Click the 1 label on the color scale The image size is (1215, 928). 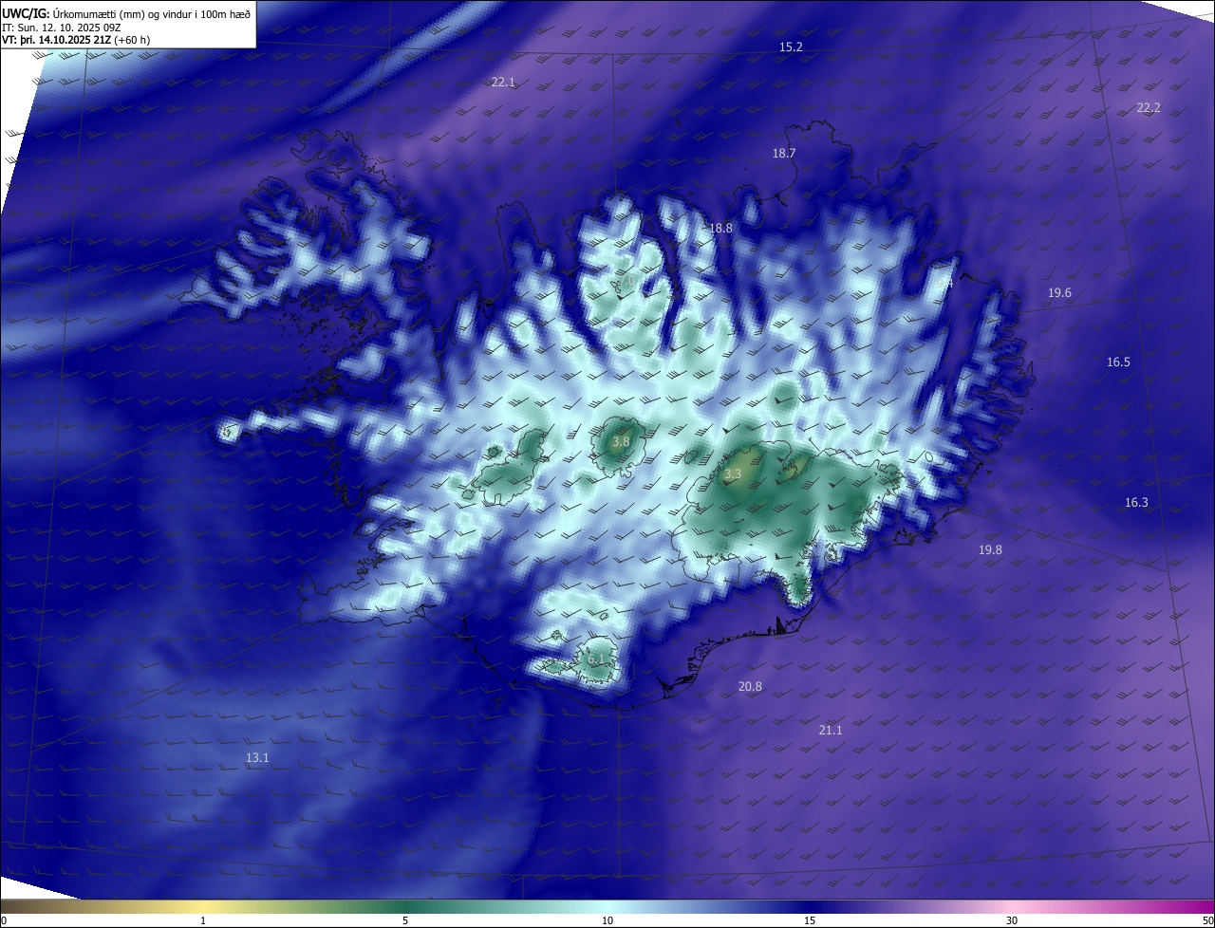click(203, 920)
